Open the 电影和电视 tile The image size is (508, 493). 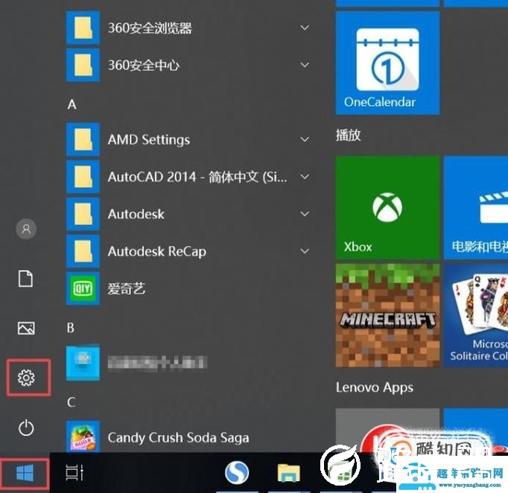[x=476, y=207]
